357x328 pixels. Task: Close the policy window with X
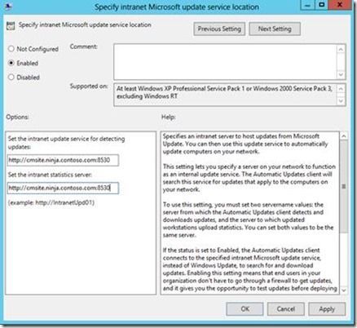tap(340, 5)
